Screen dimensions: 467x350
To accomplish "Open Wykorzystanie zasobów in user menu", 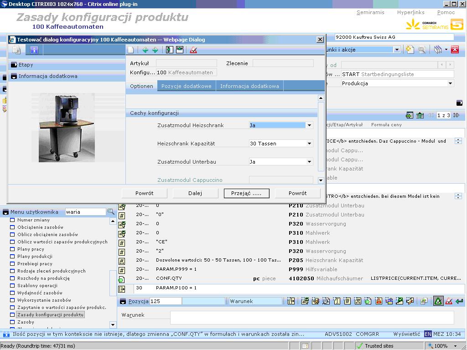I will coord(44,300).
